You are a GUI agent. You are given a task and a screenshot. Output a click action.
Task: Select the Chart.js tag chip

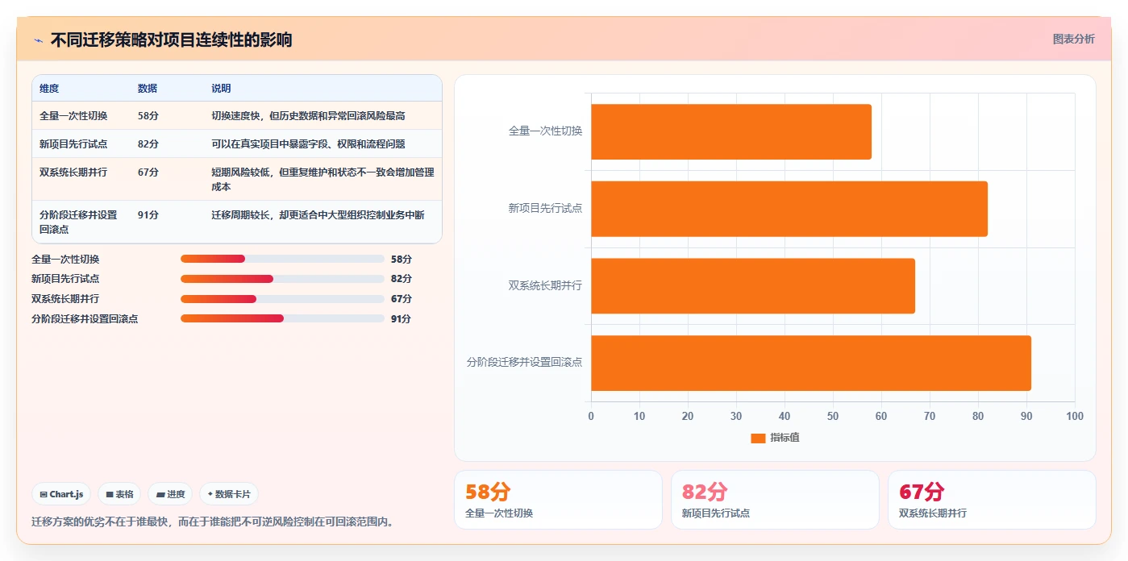coord(61,494)
